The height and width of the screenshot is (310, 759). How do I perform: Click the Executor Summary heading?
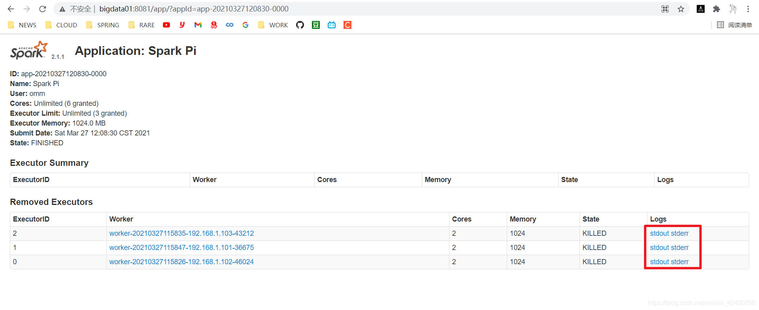[49, 163]
